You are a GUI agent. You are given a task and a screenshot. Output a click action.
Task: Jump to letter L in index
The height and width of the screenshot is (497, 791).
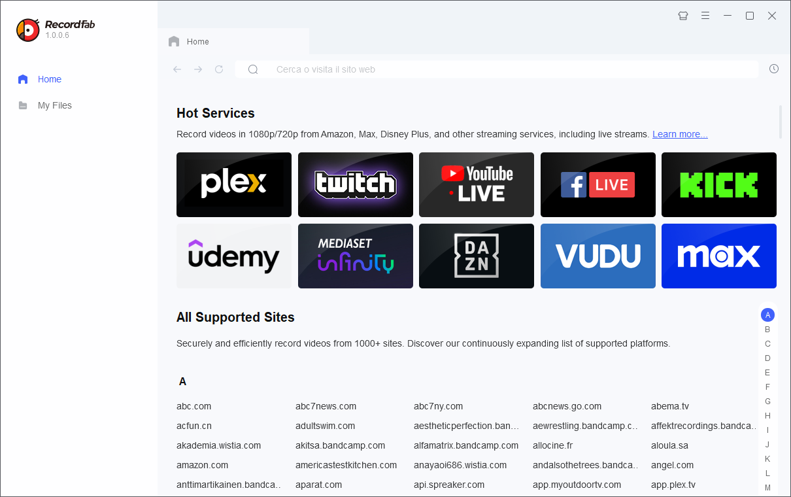767,473
